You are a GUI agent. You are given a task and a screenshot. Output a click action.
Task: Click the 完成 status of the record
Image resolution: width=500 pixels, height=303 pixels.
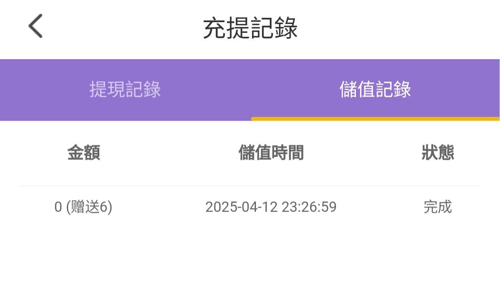click(x=437, y=207)
